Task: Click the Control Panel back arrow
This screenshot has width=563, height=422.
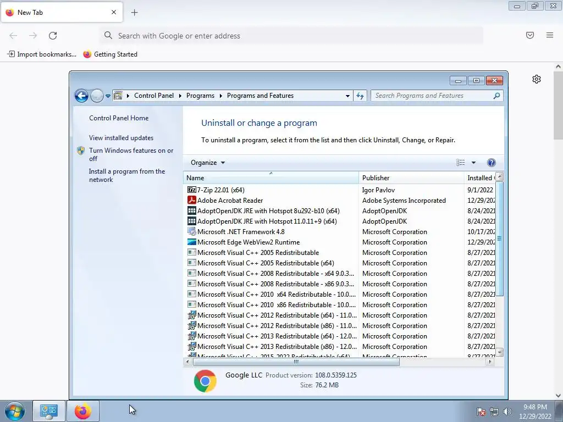Action: (x=81, y=96)
